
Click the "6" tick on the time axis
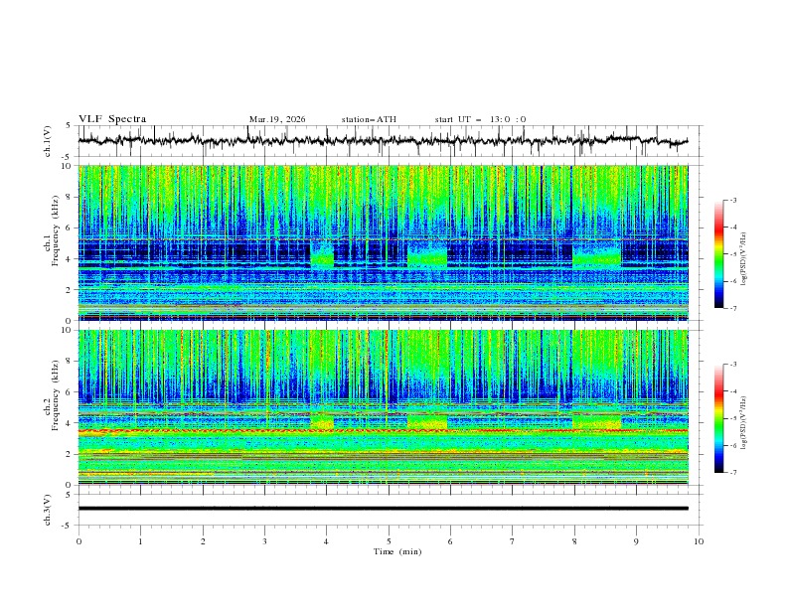tap(450, 541)
